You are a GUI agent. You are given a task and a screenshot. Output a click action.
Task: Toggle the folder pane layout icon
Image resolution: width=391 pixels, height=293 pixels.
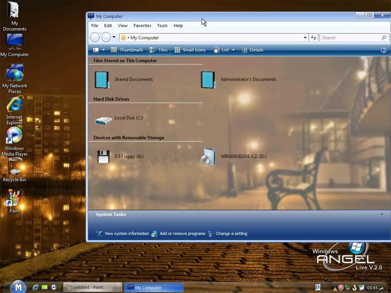96,50
